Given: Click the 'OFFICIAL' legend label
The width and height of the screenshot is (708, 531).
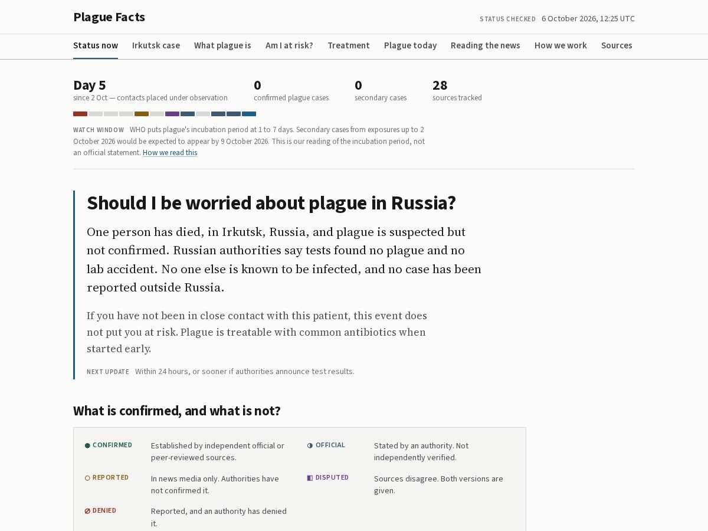Looking at the screenshot, I should pyautogui.click(x=330, y=445).
